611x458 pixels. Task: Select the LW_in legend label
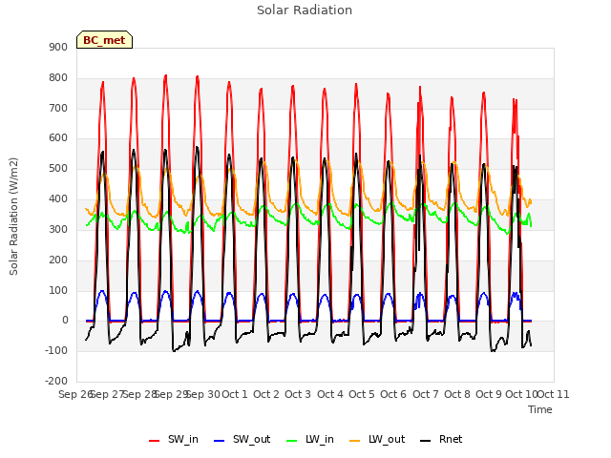tap(320, 439)
